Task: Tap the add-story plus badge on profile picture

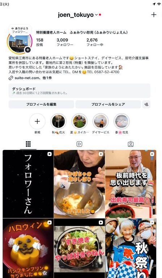Action: pyautogui.click(x=27, y=50)
